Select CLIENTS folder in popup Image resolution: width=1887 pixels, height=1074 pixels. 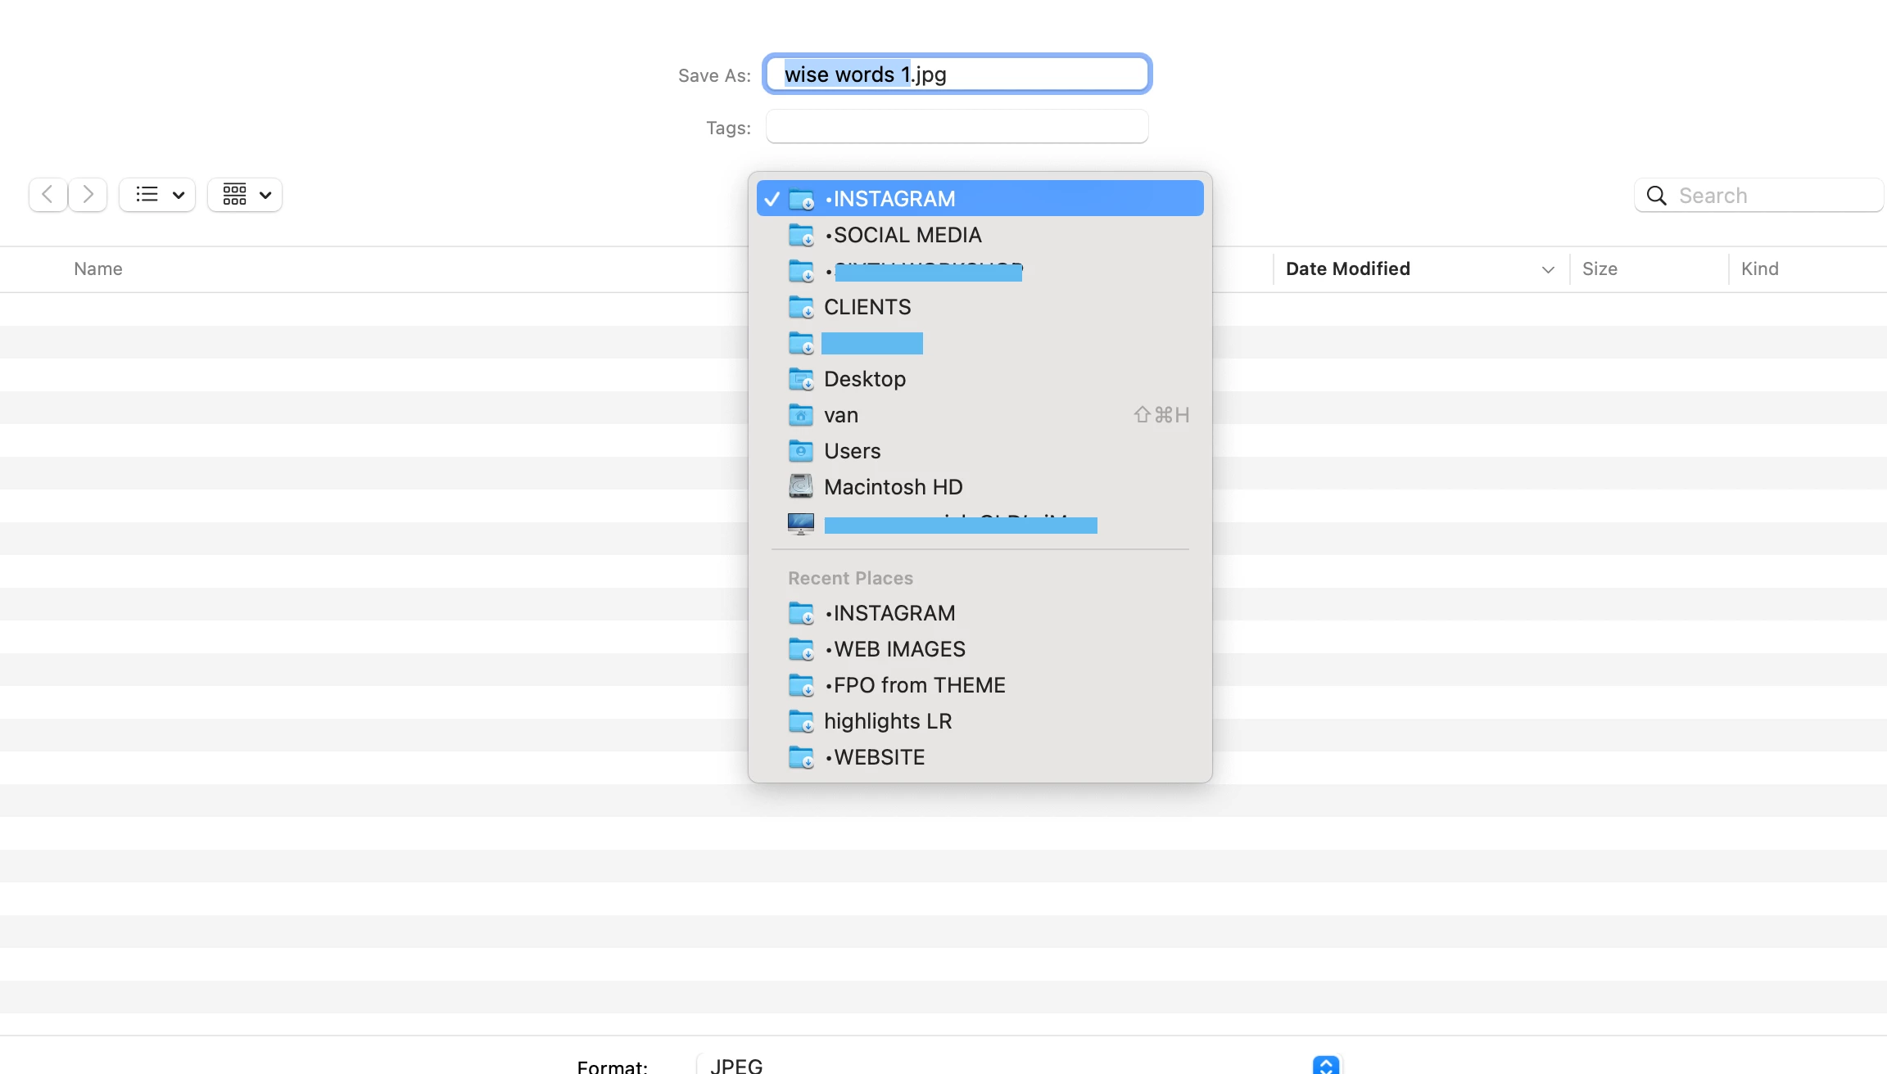(x=867, y=307)
